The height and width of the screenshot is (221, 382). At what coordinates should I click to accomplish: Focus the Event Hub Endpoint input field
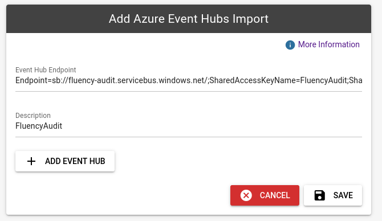pos(189,80)
